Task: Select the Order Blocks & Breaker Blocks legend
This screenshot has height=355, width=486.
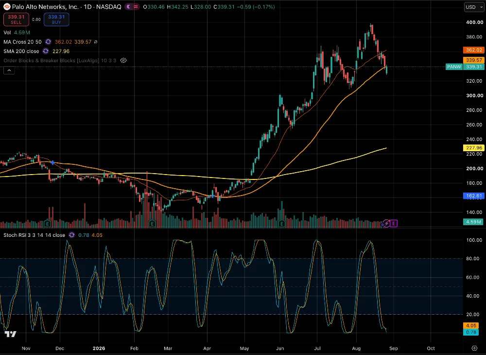Action: pyautogui.click(x=60, y=60)
